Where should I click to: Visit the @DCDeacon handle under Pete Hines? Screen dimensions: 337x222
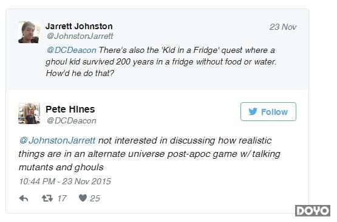click(x=72, y=120)
